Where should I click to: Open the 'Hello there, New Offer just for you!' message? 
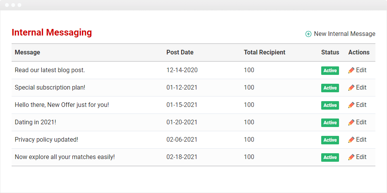[62, 105]
